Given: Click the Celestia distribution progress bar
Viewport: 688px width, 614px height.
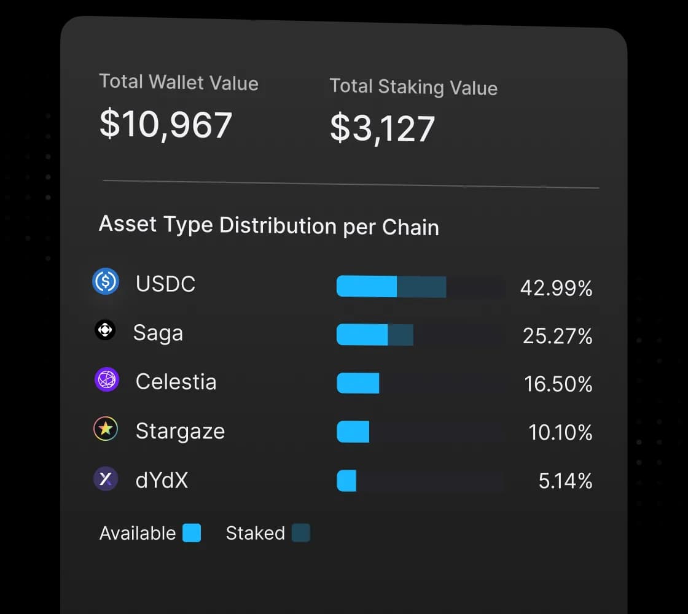Looking at the screenshot, I should [x=358, y=383].
